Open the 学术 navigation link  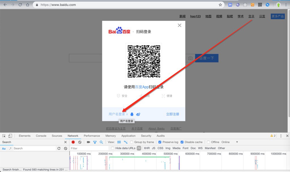pos(241,16)
